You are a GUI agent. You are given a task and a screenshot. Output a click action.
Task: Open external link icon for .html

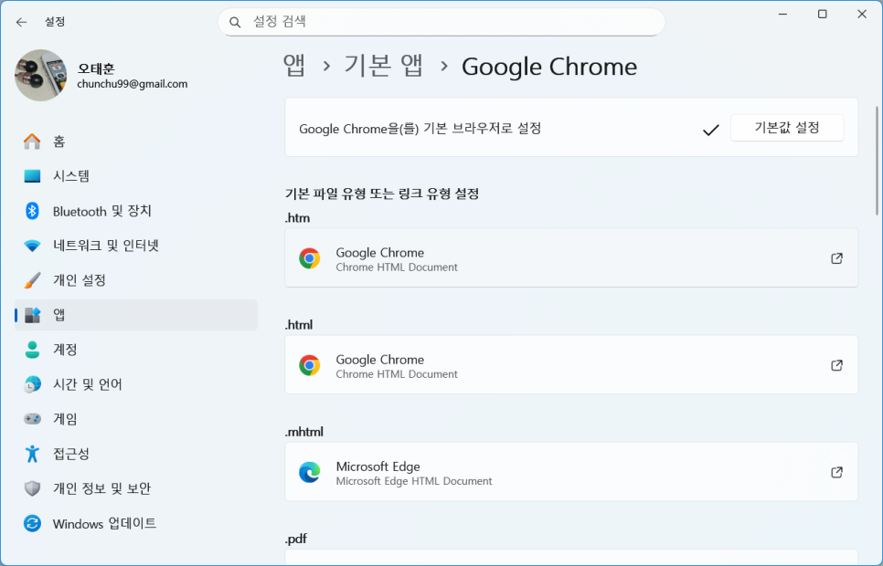[836, 365]
